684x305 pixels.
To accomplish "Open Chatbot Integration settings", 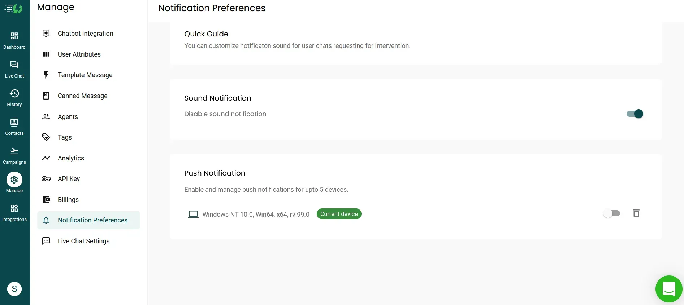I will 85,34.
